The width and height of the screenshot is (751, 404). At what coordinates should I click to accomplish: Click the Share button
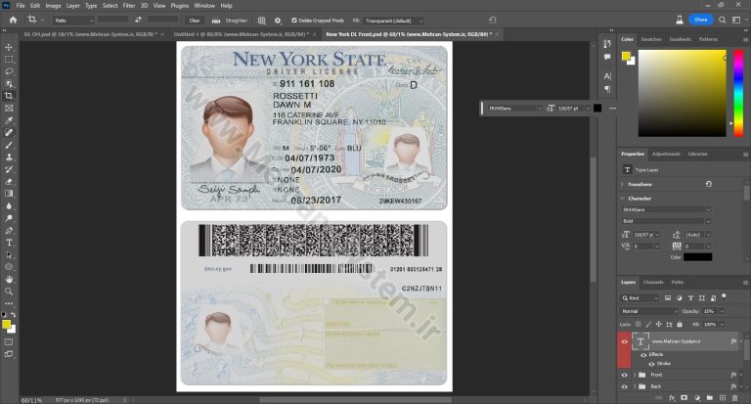tap(701, 20)
